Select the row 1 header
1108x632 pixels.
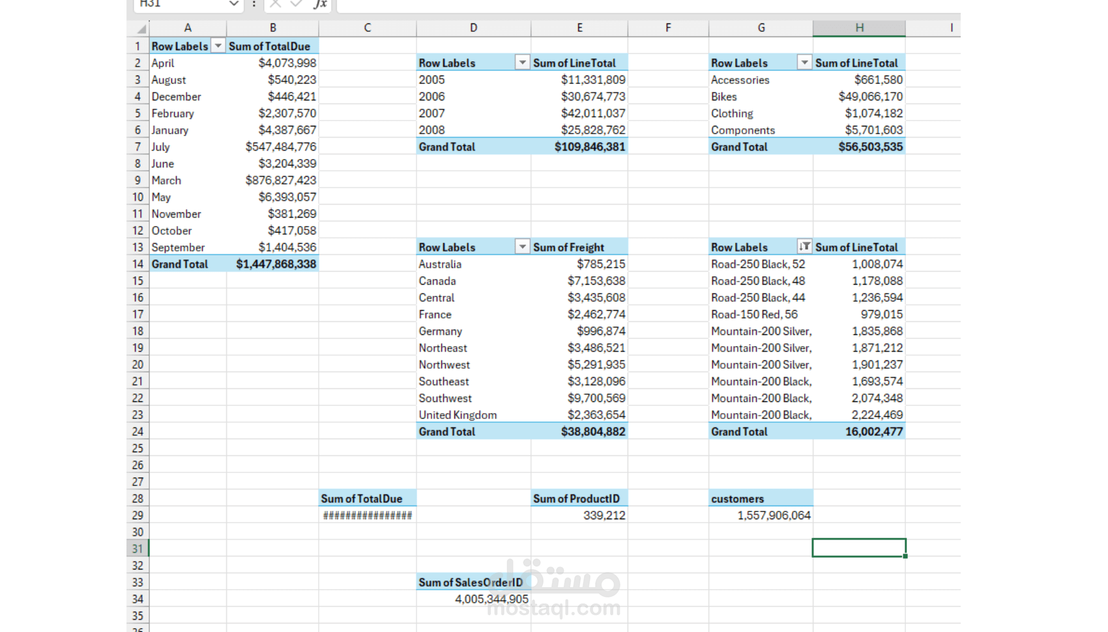(138, 46)
